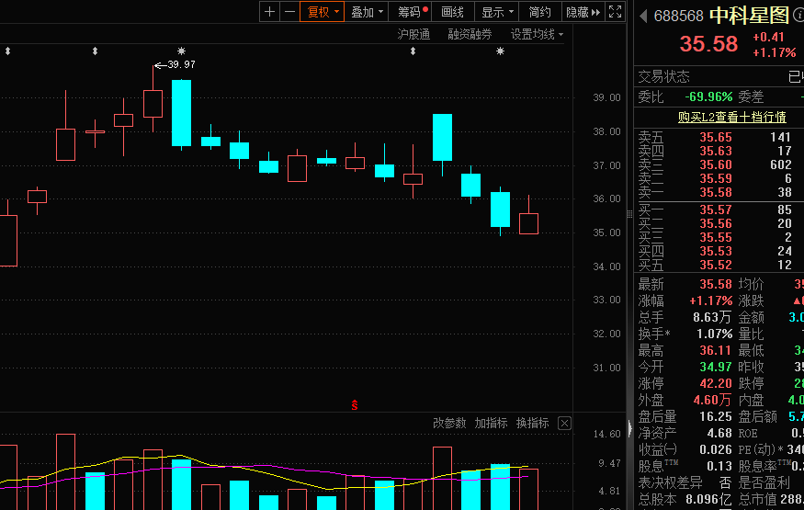Image resolution: width=804 pixels, height=510 pixels.
Task: Click the 39.97 high price label
Action: [x=181, y=64]
